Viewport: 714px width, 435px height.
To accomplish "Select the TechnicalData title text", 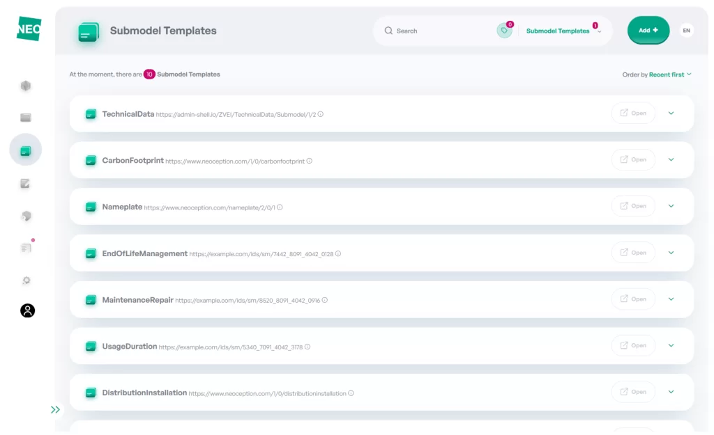I will pos(128,114).
